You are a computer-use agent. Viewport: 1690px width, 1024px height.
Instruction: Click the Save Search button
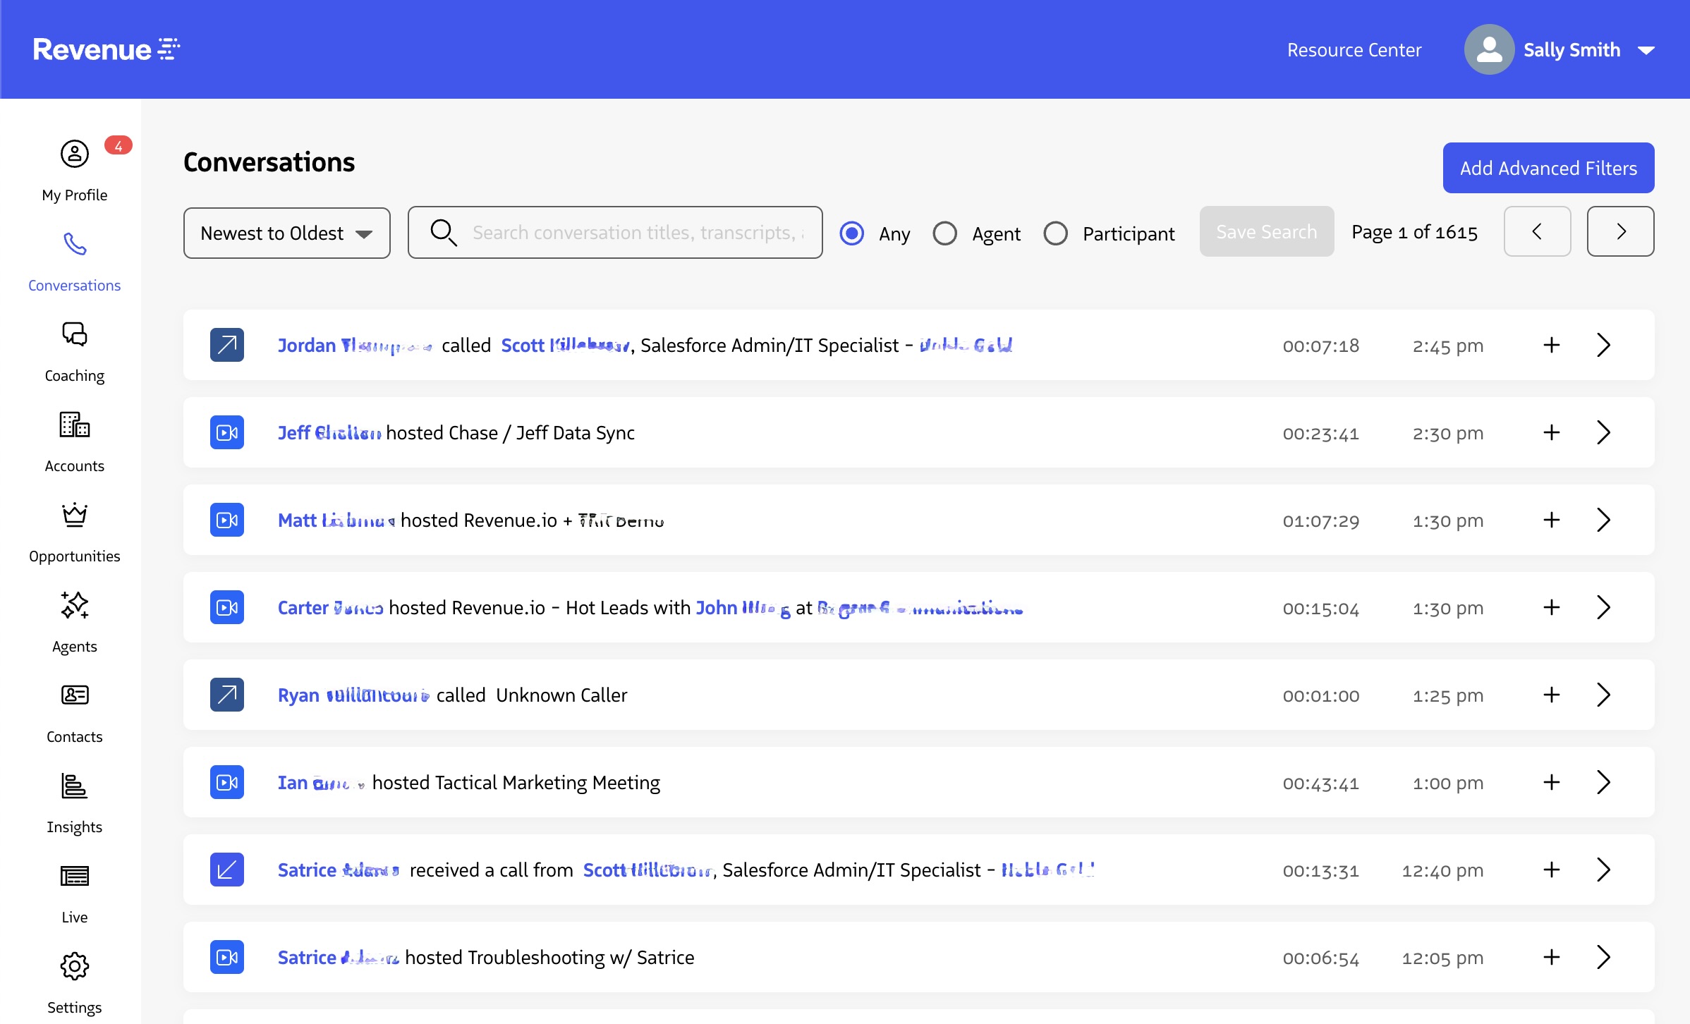tap(1267, 231)
